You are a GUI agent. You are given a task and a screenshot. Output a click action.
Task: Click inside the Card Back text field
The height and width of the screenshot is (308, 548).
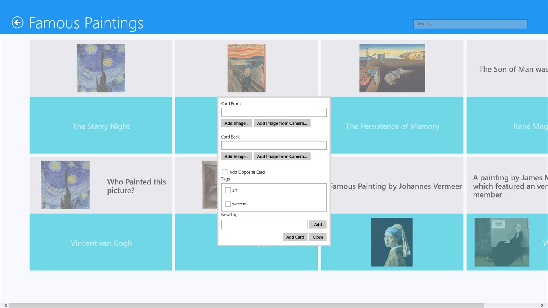(x=273, y=145)
